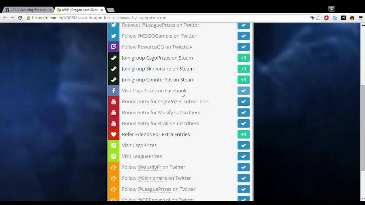Toggle checkmark for Follow @MusifyFr
Screen dimensions: 365x205
click(x=244, y=167)
